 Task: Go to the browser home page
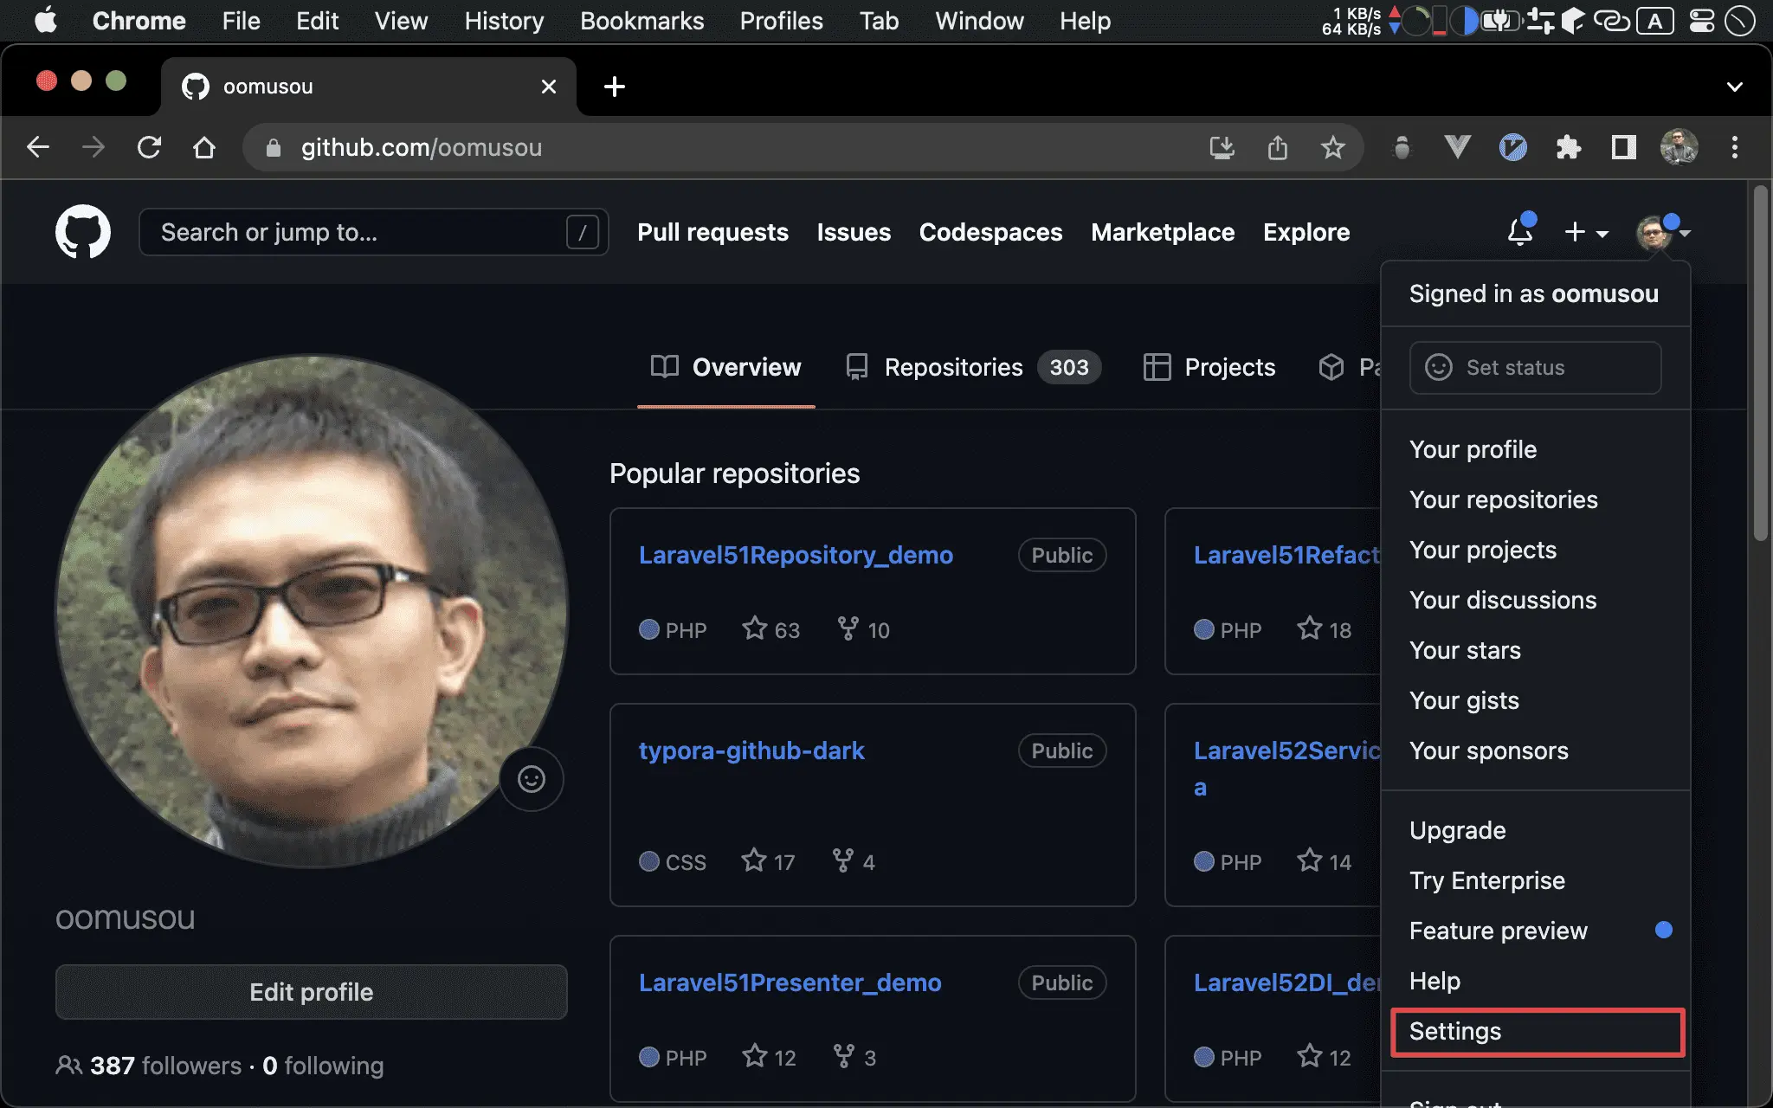pyautogui.click(x=204, y=147)
